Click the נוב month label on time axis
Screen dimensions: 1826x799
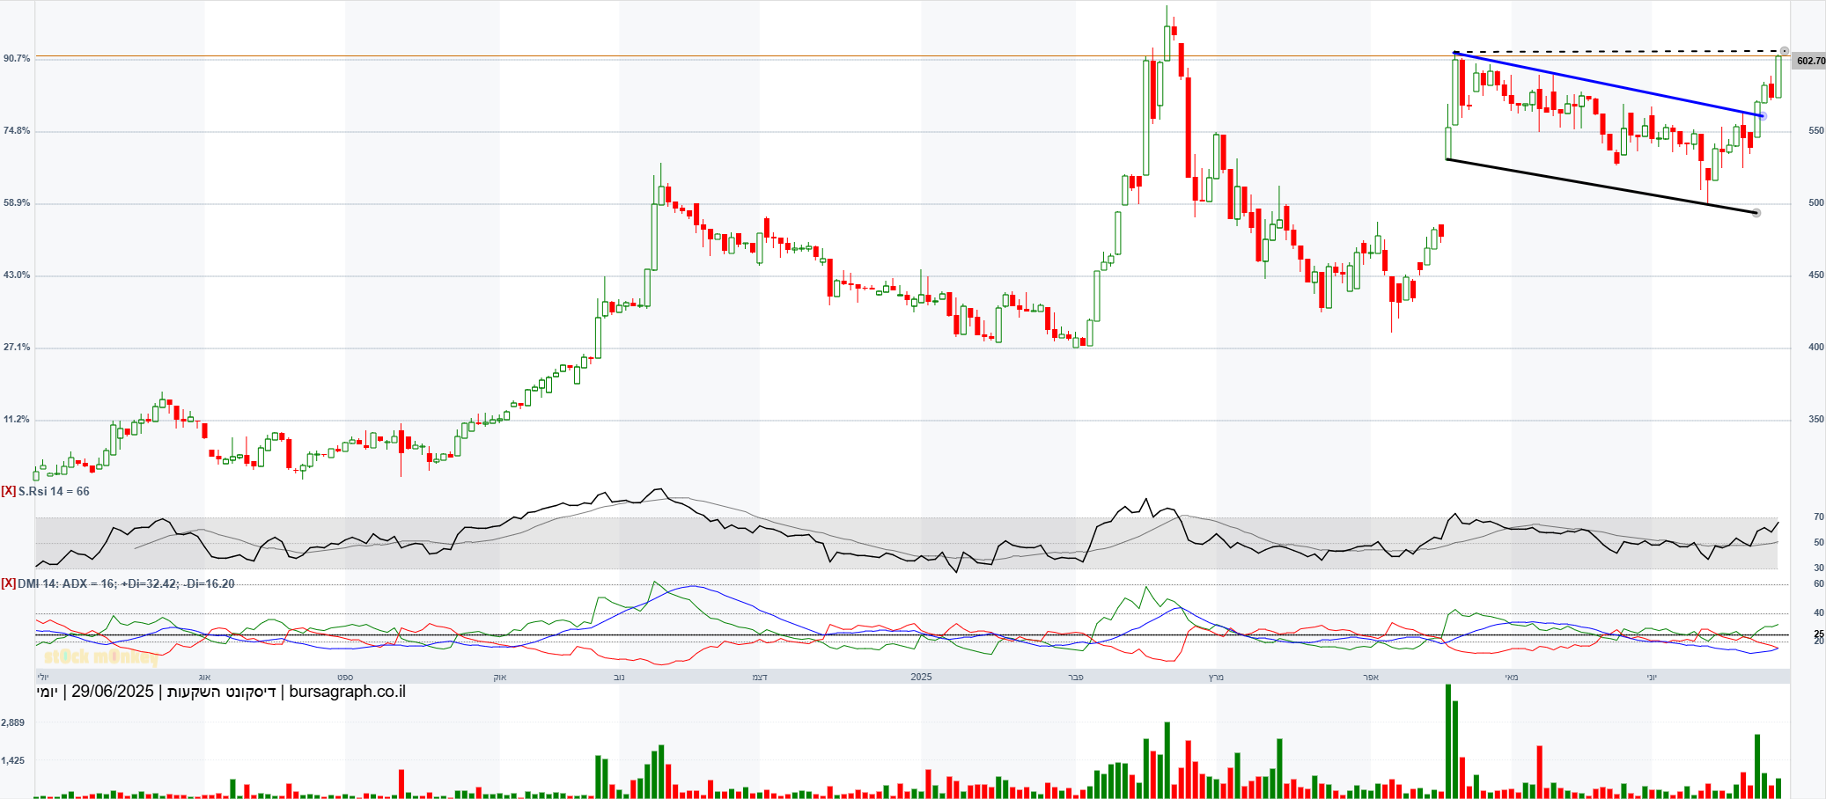[x=619, y=677]
